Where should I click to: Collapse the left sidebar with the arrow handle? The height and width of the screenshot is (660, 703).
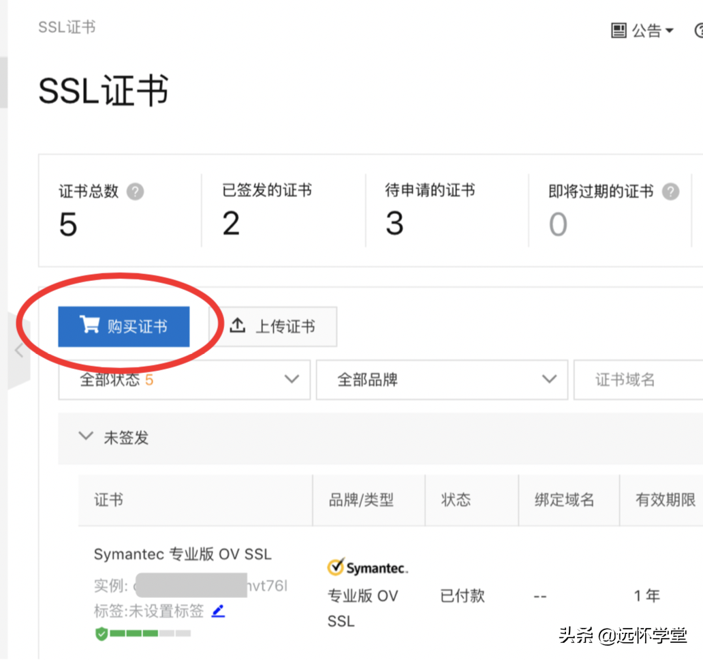click(x=19, y=350)
